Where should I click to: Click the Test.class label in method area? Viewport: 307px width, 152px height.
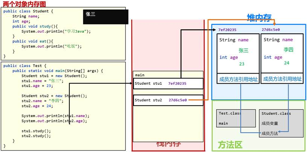point(230,113)
